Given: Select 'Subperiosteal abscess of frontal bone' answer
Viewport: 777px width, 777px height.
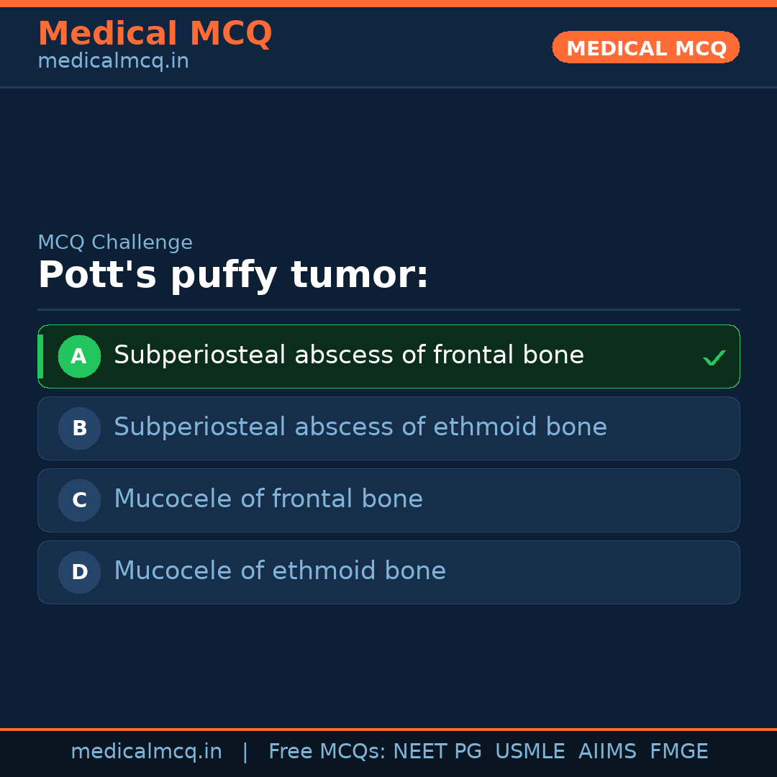Looking at the screenshot, I should tap(349, 355).
